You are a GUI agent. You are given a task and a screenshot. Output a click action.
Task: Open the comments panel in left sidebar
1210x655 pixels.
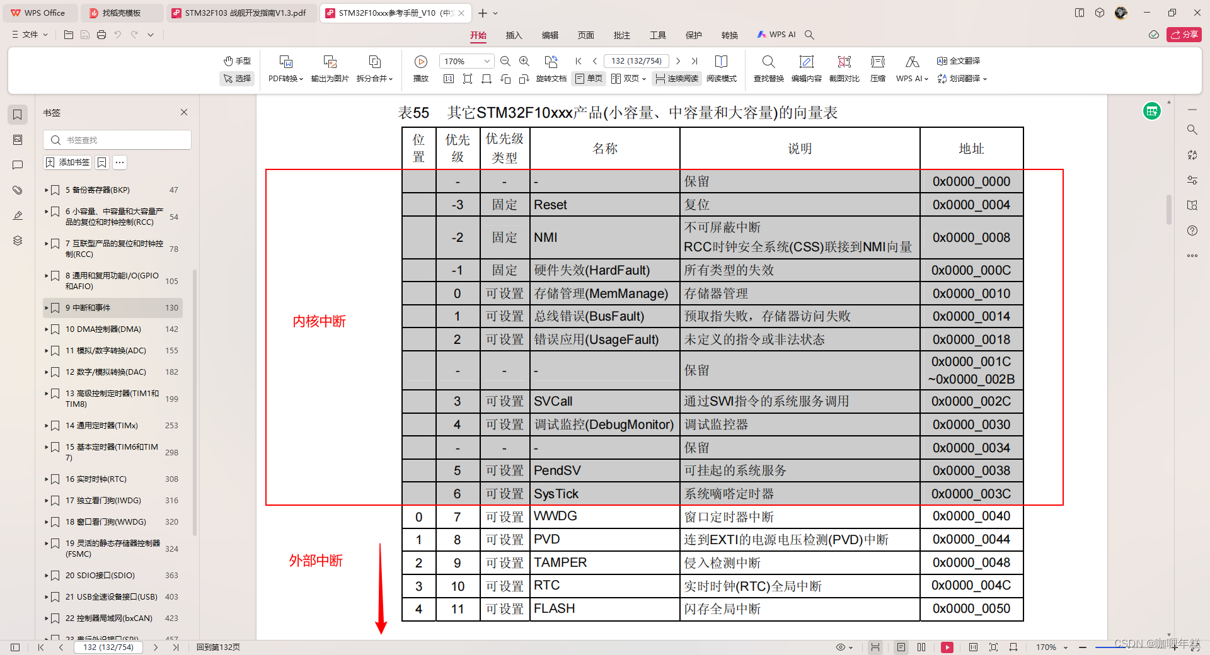coord(18,165)
